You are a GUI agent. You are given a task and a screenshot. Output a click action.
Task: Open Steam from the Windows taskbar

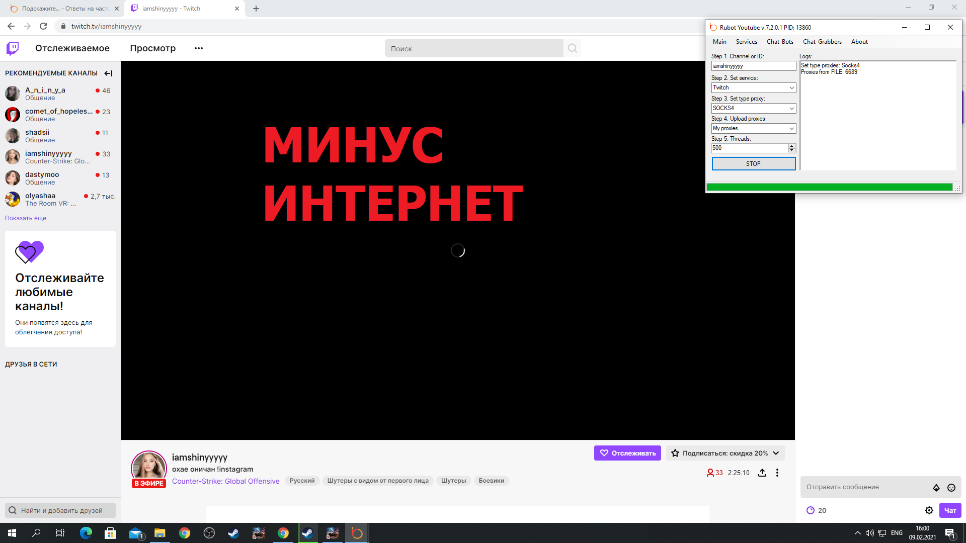tap(234, 533)
